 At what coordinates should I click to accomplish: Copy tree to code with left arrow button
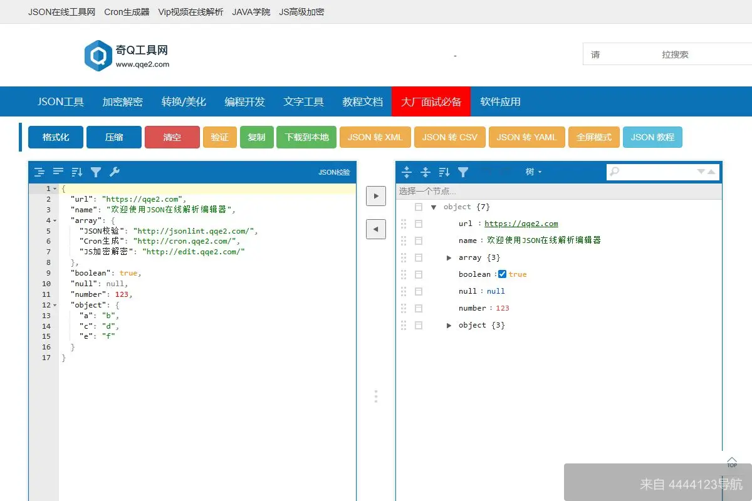[x=376, y=229]
